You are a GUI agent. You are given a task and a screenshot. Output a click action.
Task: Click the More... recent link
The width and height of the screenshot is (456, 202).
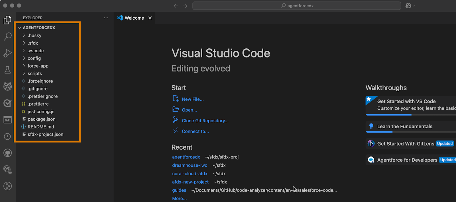click(x=179, y=198)
